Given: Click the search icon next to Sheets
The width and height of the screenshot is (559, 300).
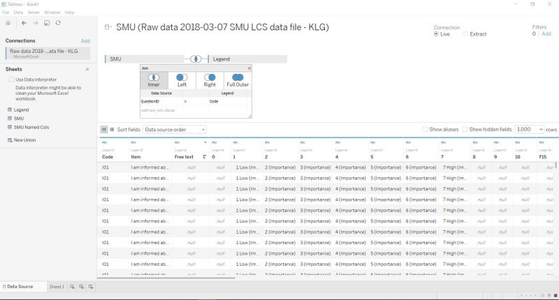Looking at the screenshot, I should [x=87, y=69].
